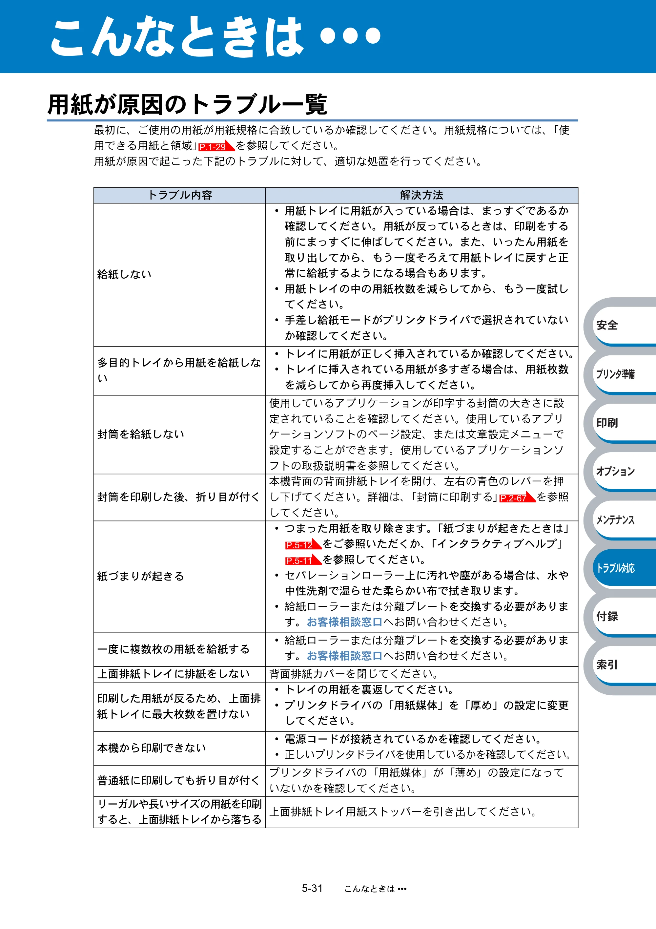Click the page number 5-31 in footer

[x=312, y=889]
